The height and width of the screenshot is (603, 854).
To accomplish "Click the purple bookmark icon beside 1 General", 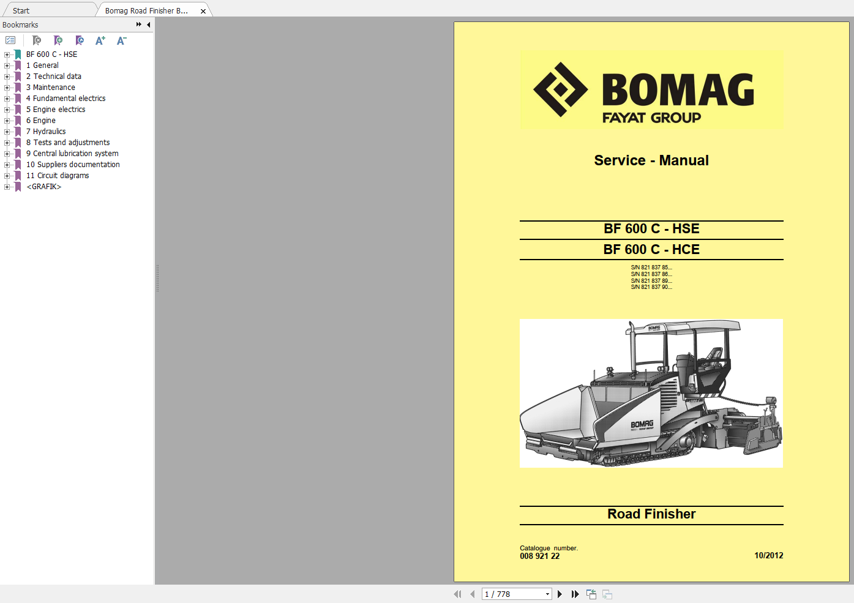I will pyautogui.click(x=18, y=66).
